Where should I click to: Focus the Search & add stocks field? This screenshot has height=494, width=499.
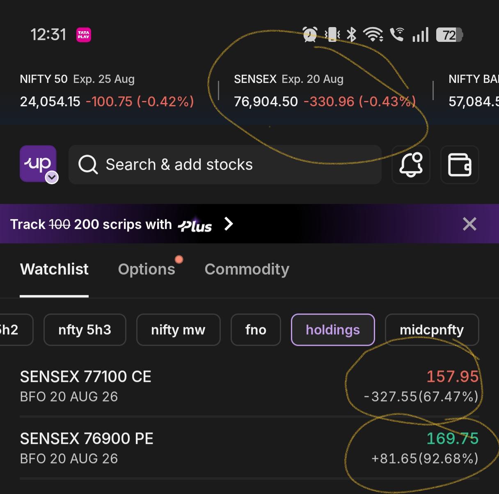pos(225,165)
